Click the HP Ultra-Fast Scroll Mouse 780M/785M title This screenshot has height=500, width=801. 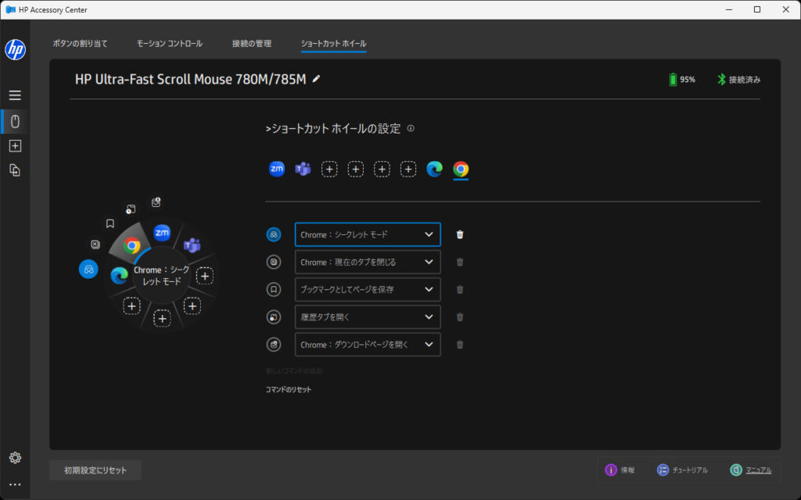coord(191,79)
